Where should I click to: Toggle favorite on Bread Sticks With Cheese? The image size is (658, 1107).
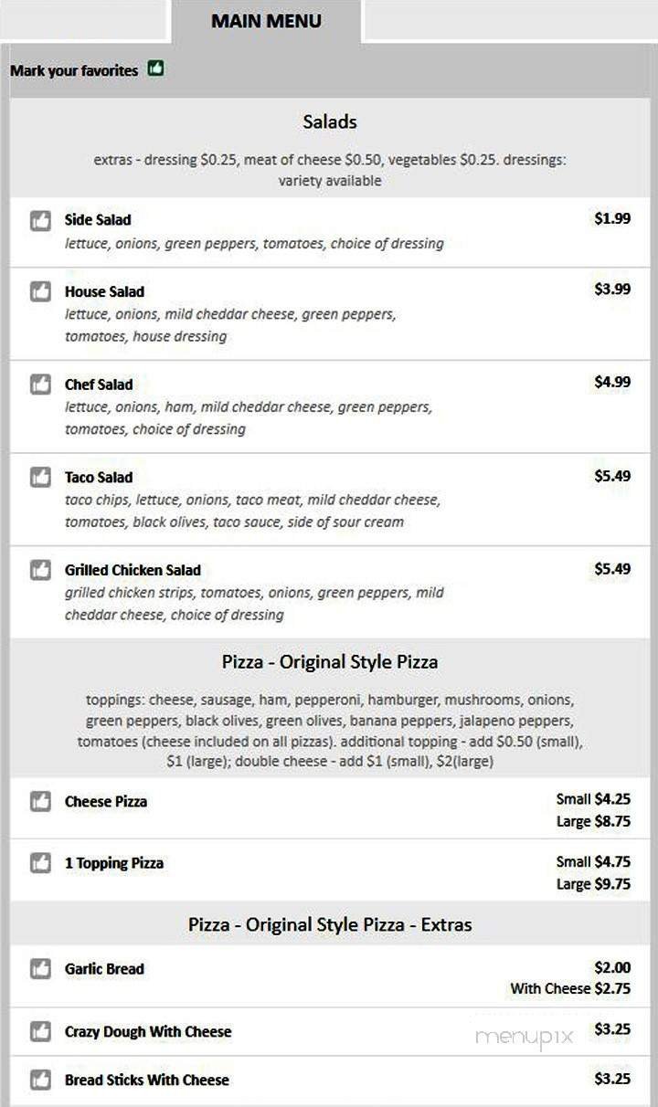[39, 1080]
